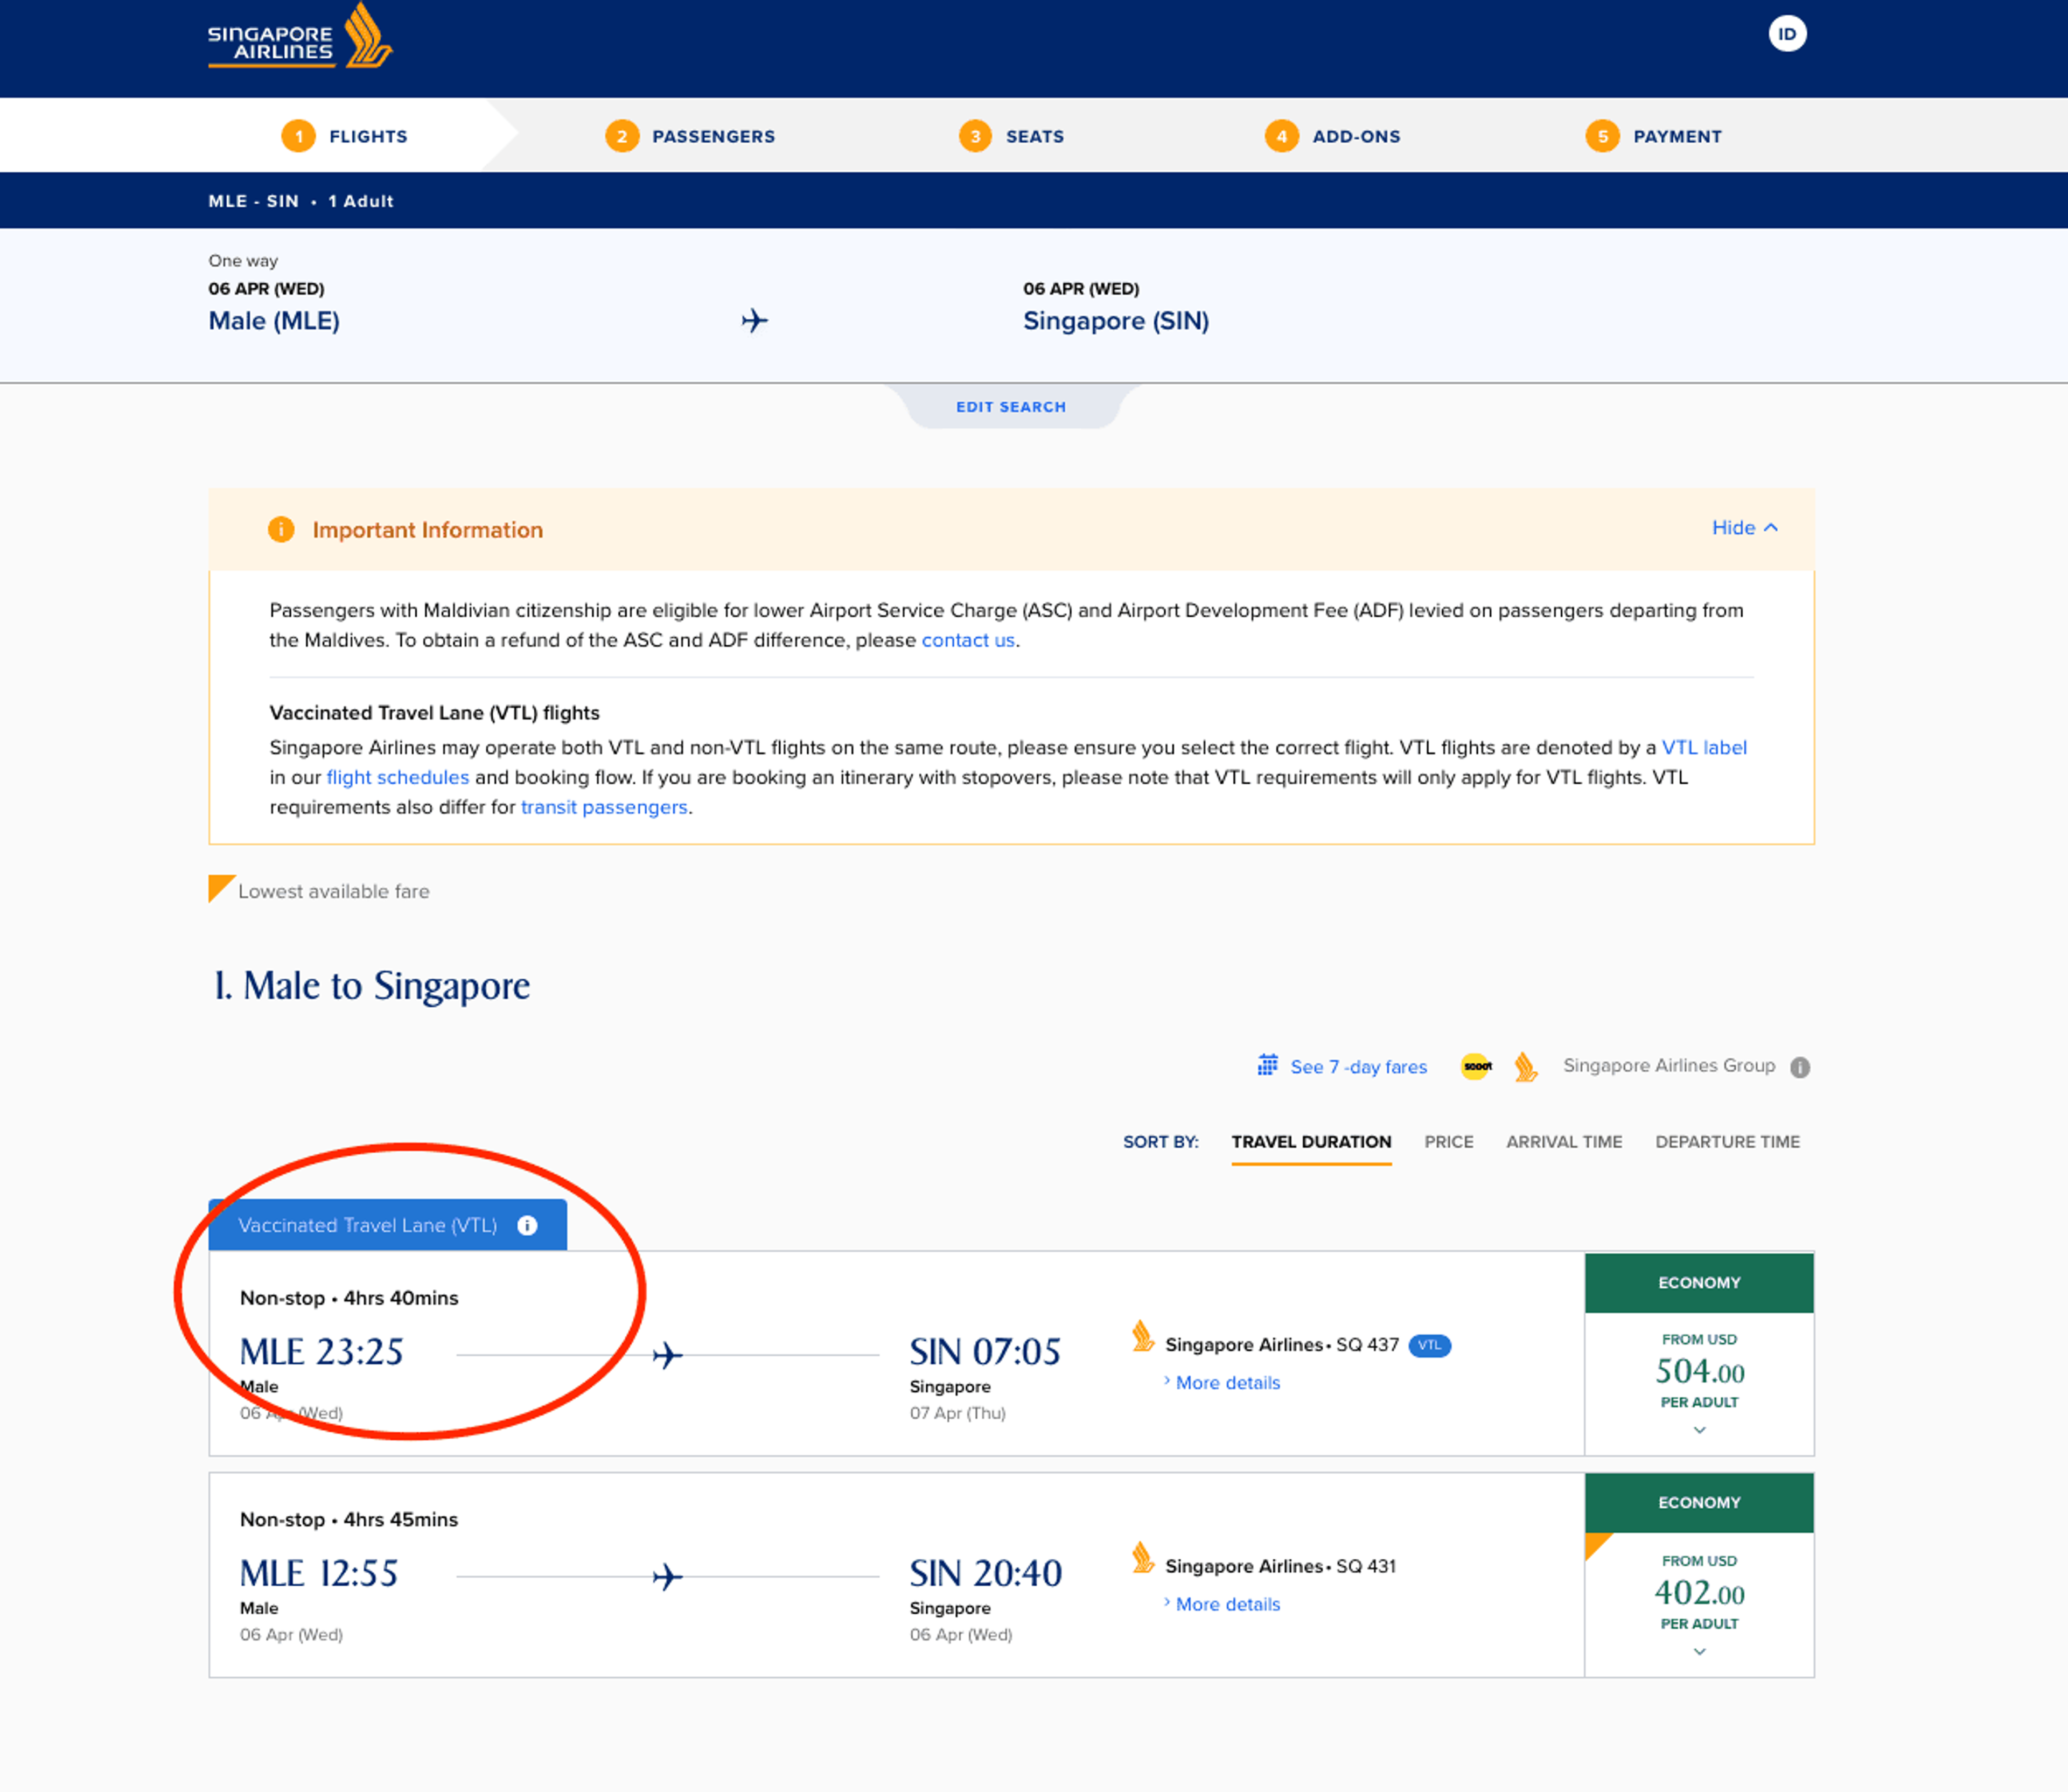Open More details for flight SQ 431

tap(1227, 1604)
